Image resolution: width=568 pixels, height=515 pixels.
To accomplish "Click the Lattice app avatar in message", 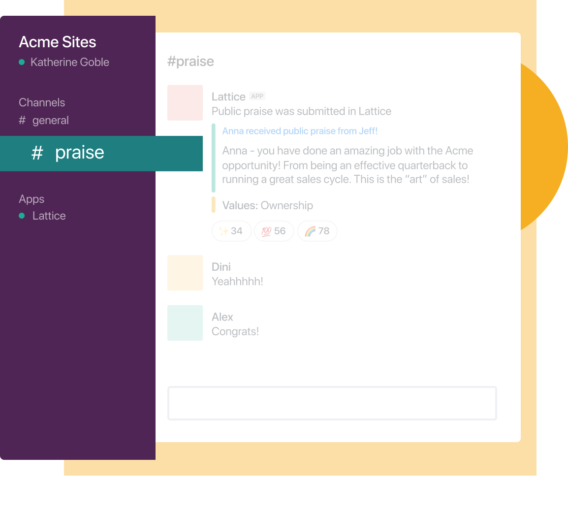I will (x=185, y=102).
